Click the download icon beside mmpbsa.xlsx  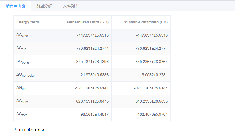(15, 129)
